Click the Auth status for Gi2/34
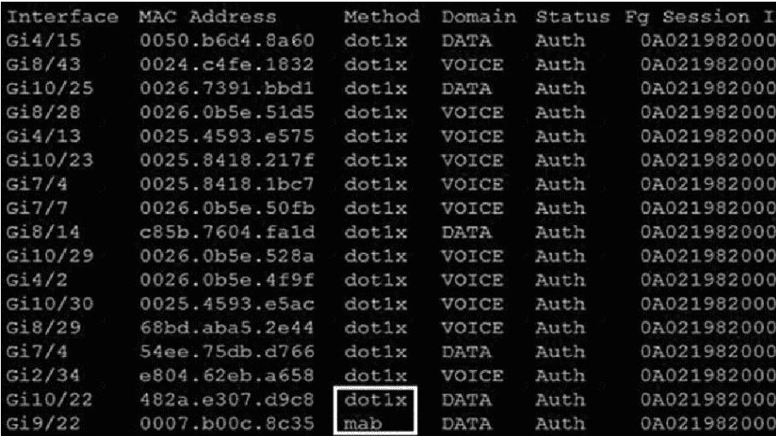This screenshot has height=436, width=776. click(x=561, y=375)
